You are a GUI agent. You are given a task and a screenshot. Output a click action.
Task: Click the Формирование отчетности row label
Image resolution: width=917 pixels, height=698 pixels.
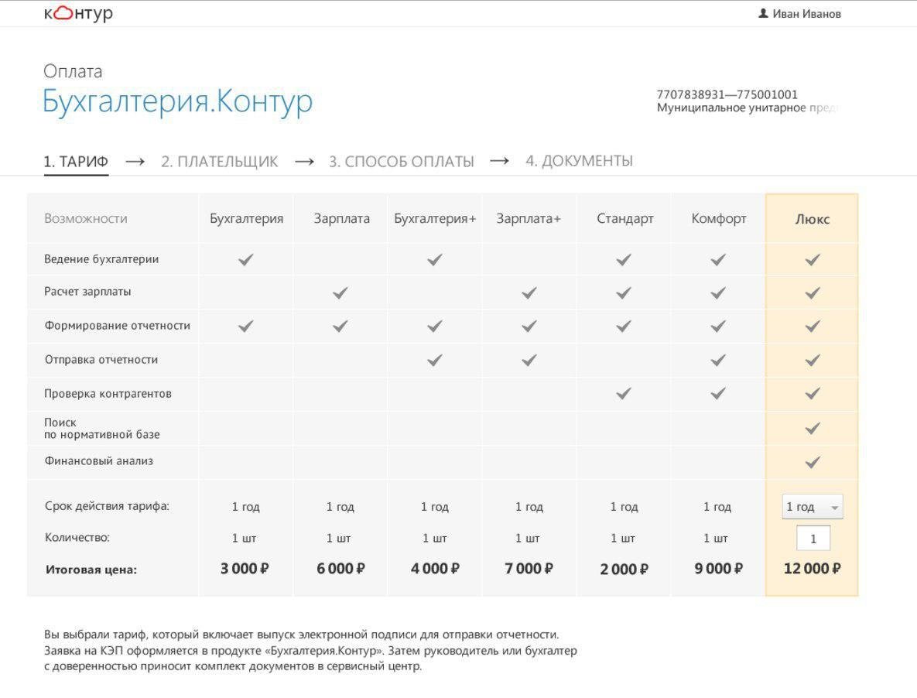click(117, 326)
